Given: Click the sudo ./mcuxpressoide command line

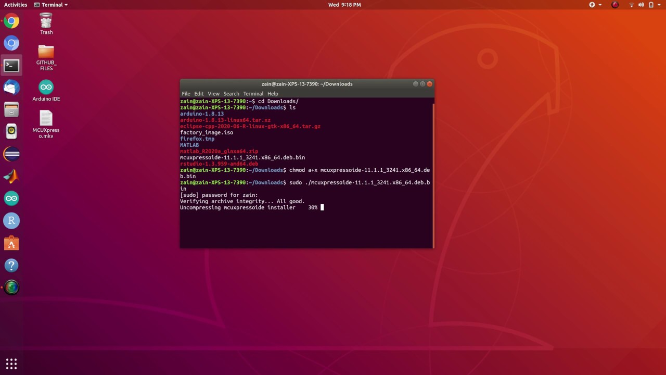Looking at the screenshot, I should click(305, 185).
